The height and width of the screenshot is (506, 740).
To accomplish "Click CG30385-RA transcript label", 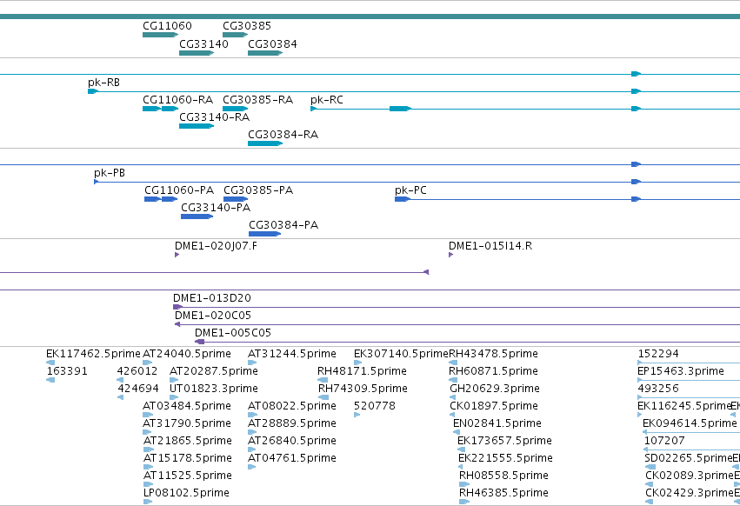I will pyautogui.click(x=257, y=100).
